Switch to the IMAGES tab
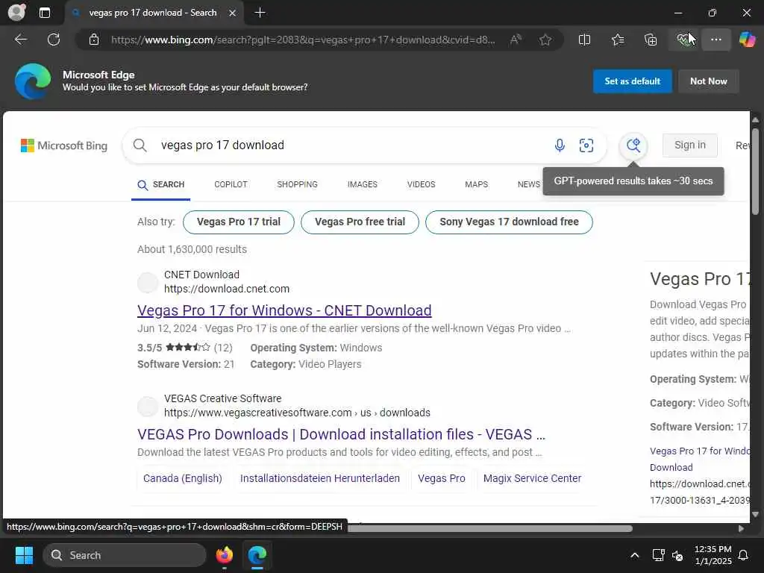The width and height of the screenshot is (764, 573). 363,185
